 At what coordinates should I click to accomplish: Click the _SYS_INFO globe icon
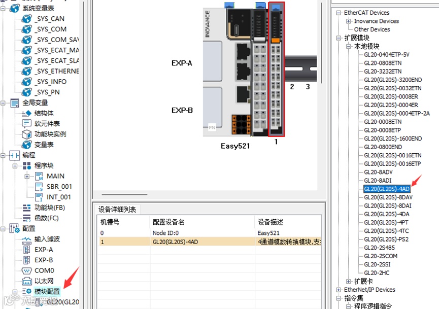tap(26, 82)
